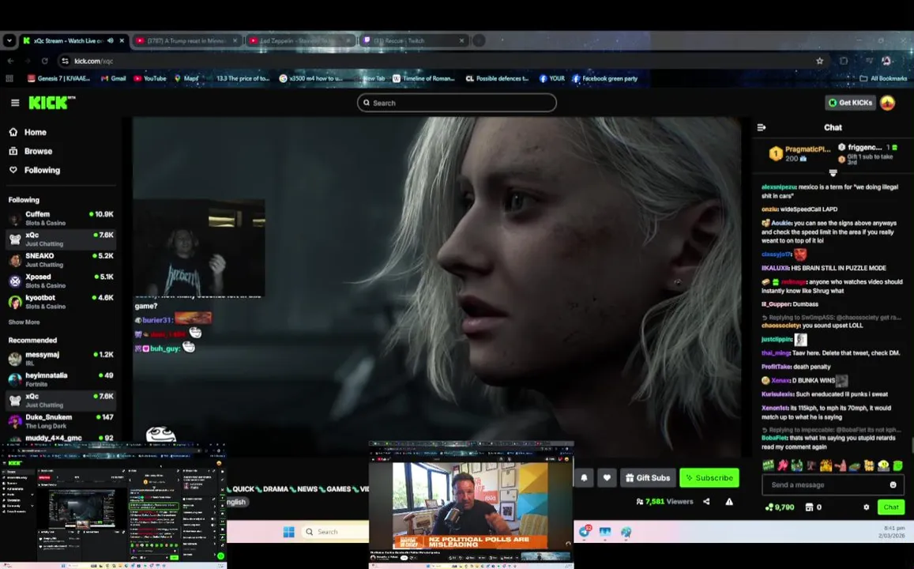
Task: Click the Get KICKs button
Action: 851,103
